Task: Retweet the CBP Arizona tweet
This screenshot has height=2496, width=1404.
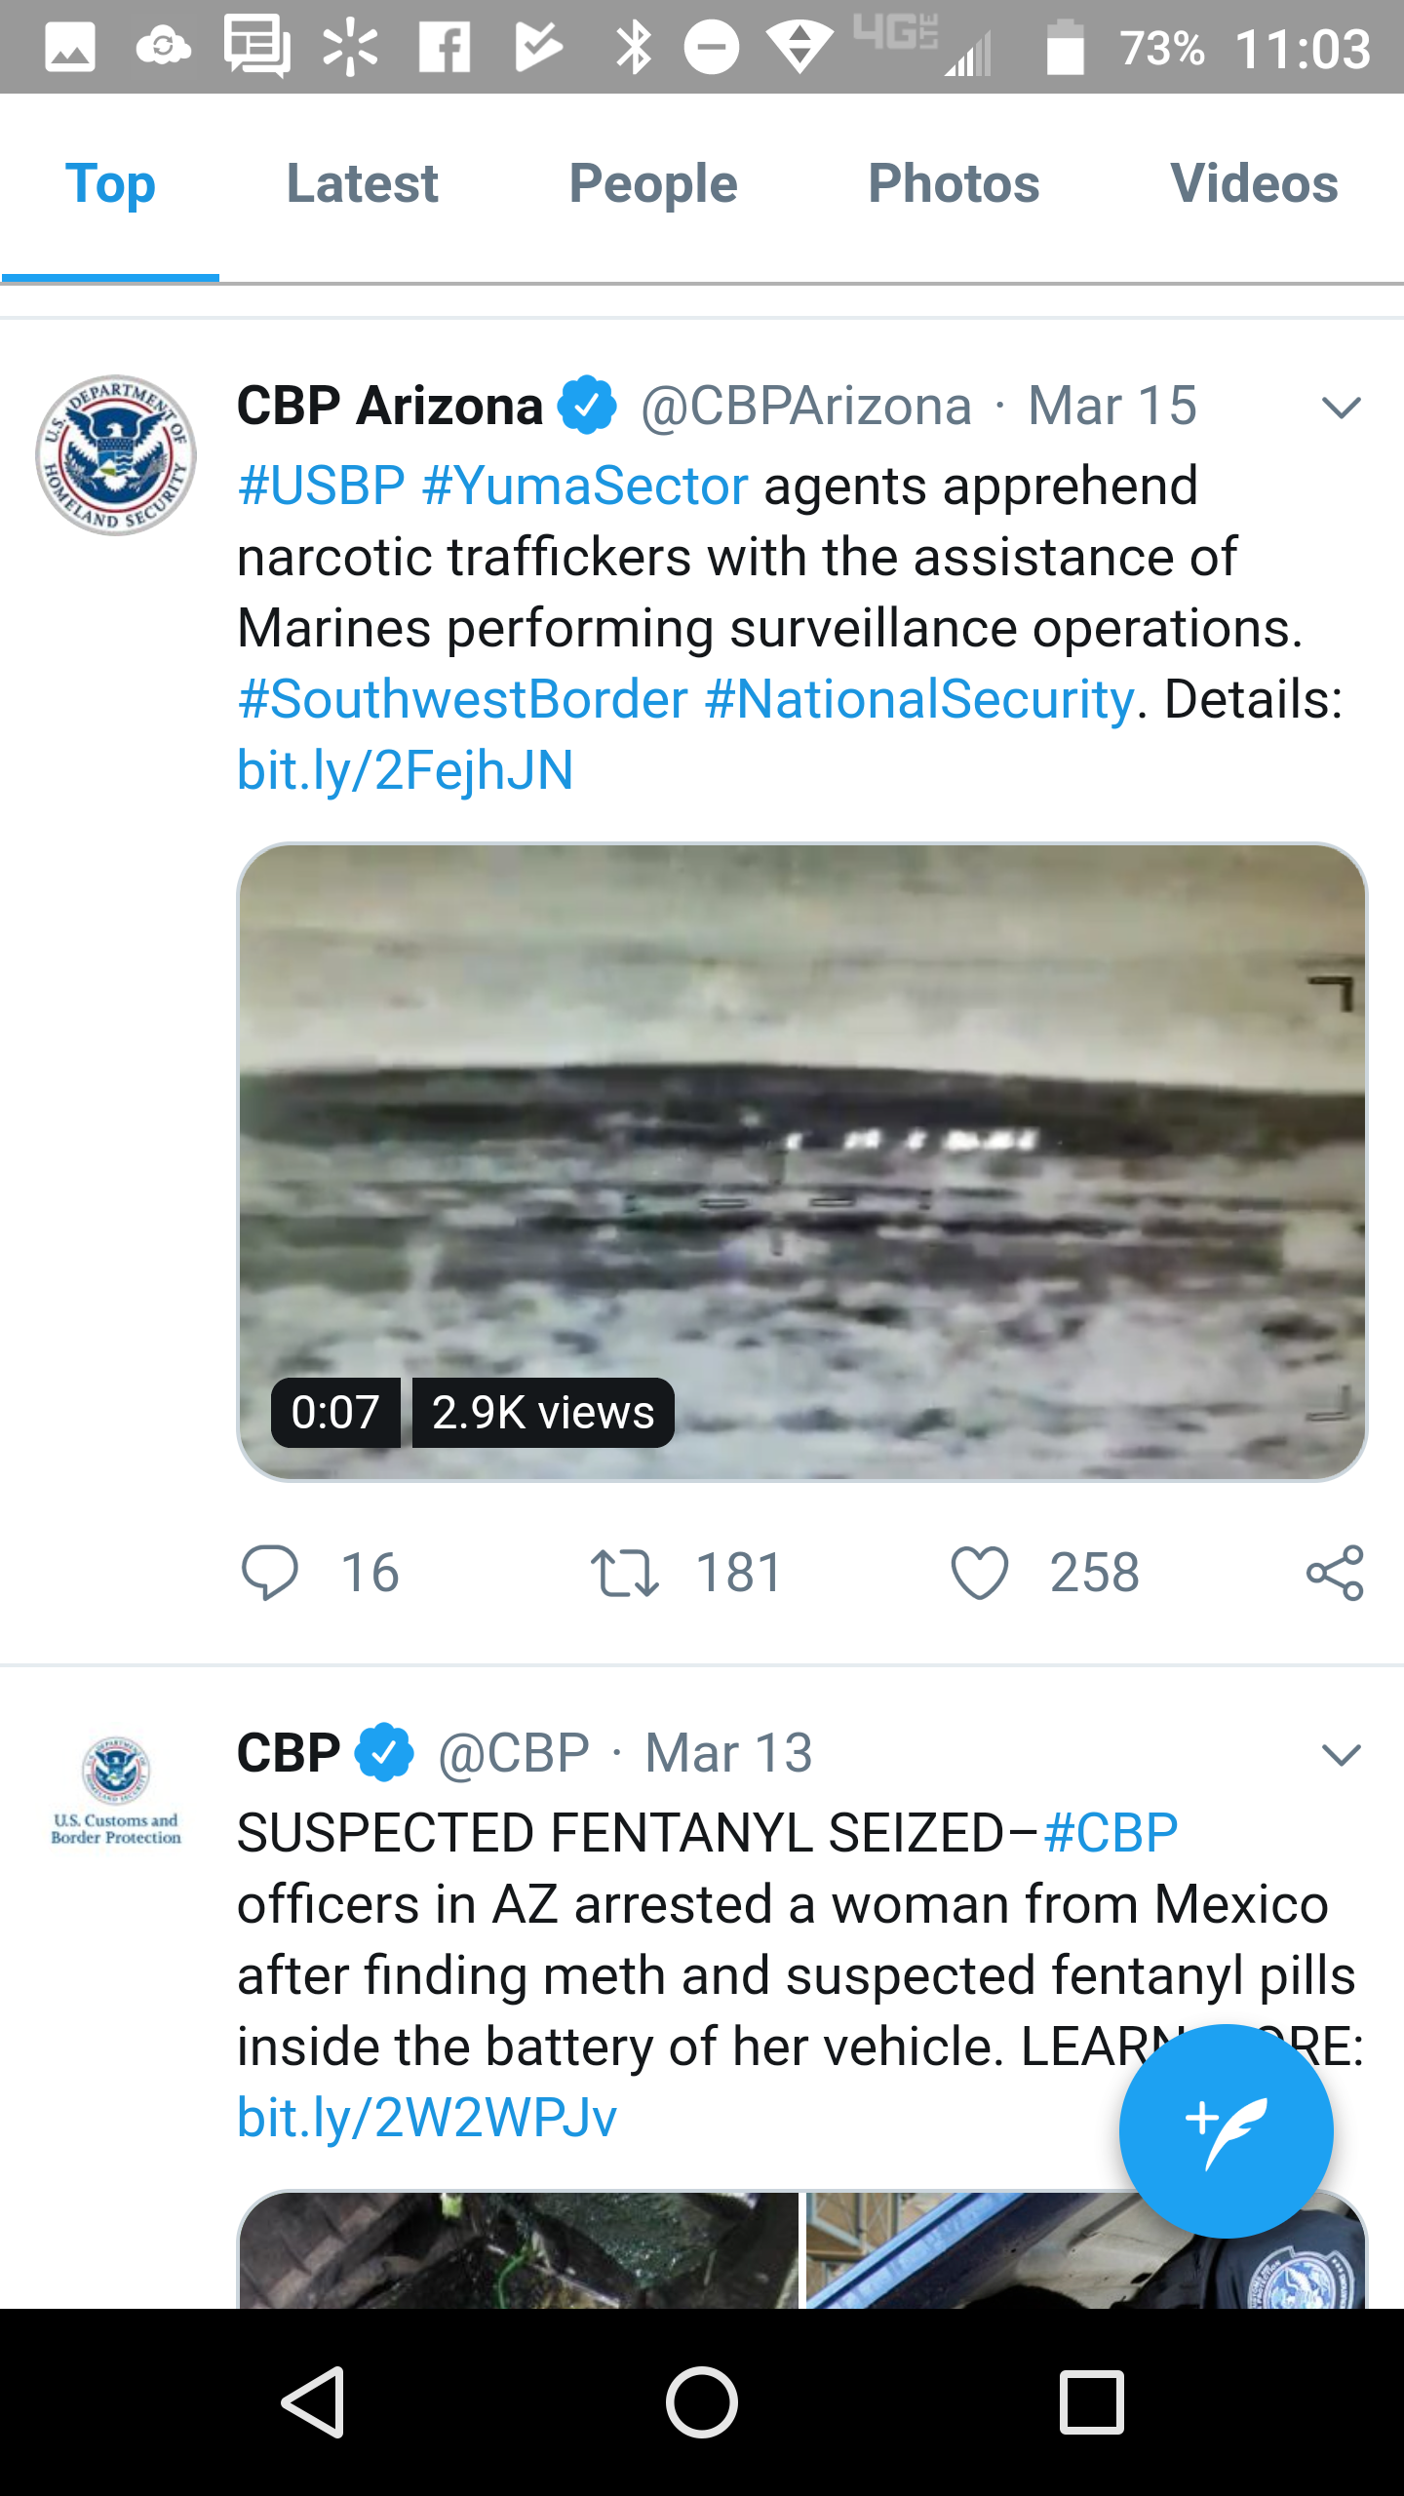Action: click(x=625, y=1572)
